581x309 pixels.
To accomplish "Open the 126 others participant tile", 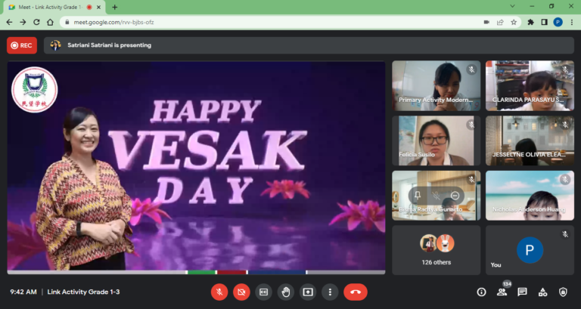I will [x=435, y=249].
